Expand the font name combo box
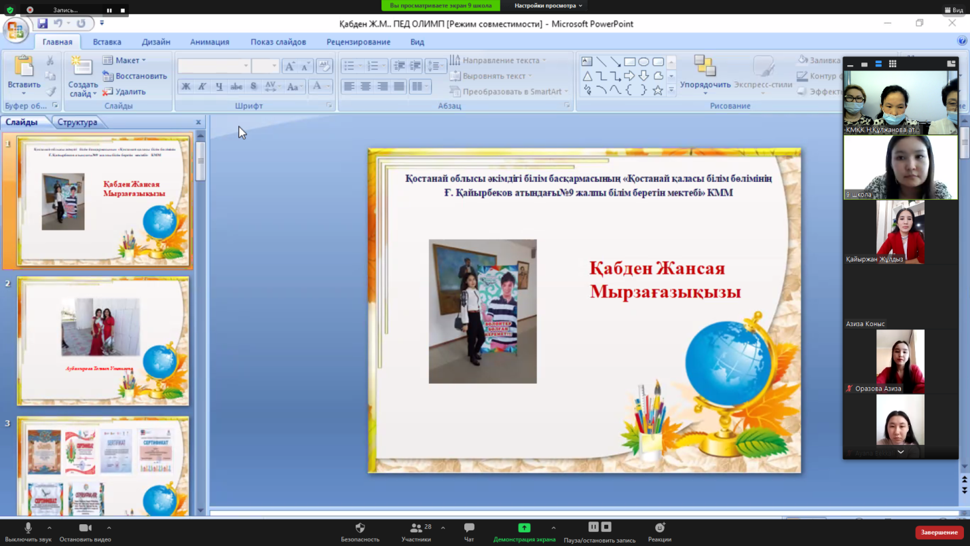Image resolution: width=970 pixels, height=546 pixels. (x=246, y=66)
